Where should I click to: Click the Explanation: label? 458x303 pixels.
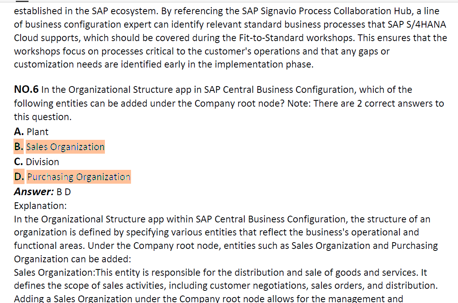40,206
